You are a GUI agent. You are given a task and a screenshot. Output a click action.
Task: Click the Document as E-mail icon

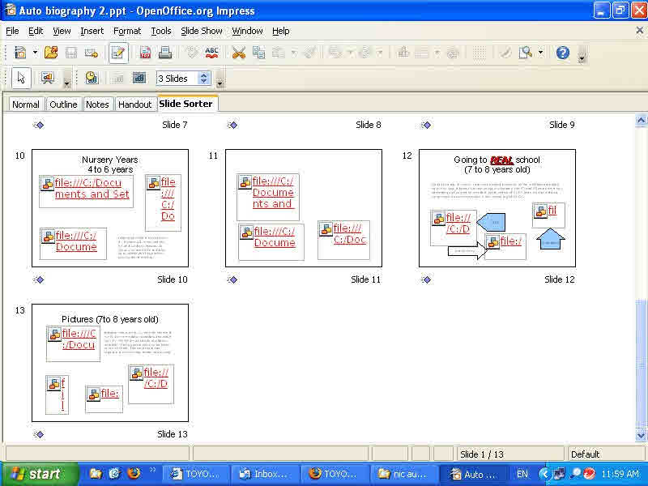[92, 53]
